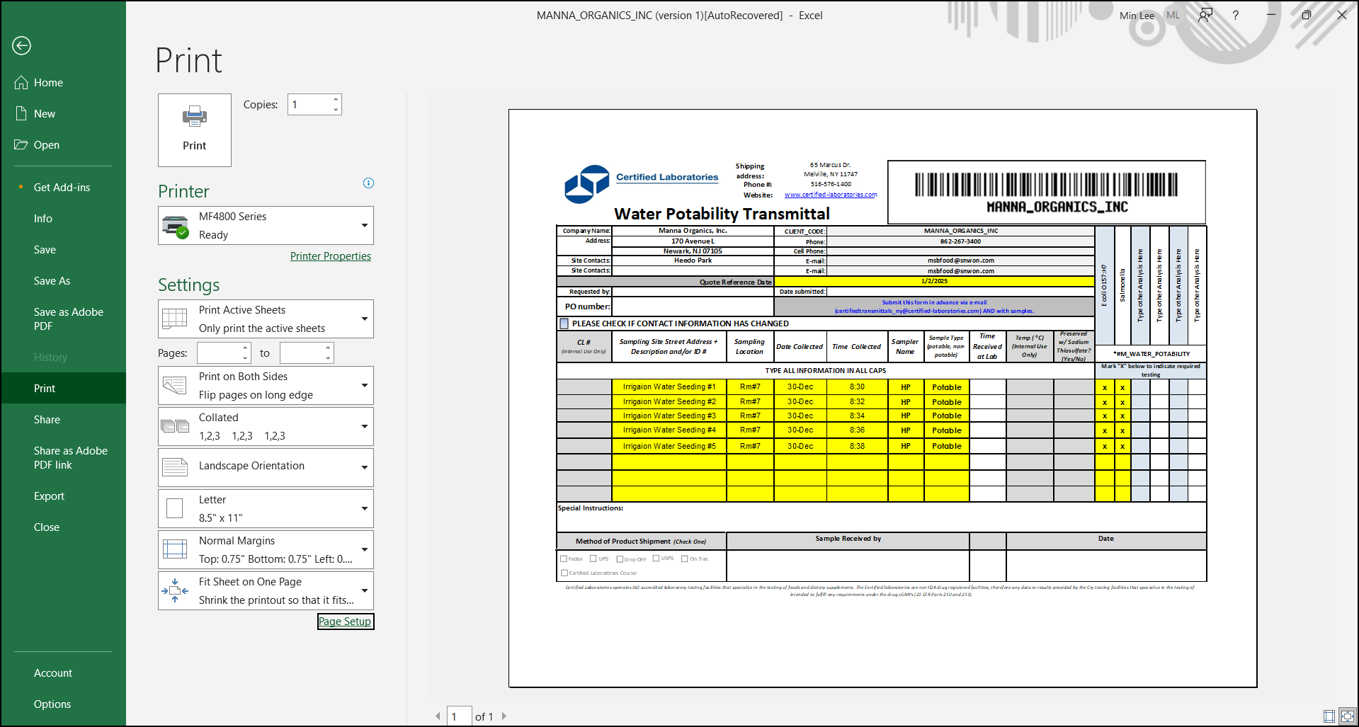Image resolution: width=1359 pixels, height=727 pixels.
Task: Toggle Zoom to Page icon in preview
Action: coord(1347,716)
